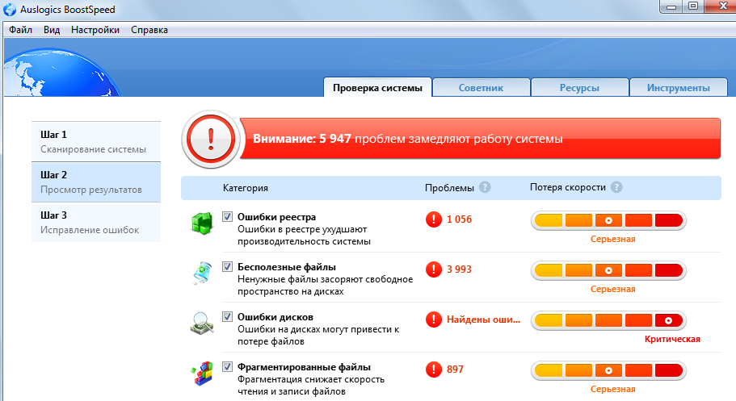This screenshot has height=401, width=736.
Task: Select Шаг 2 Просмотр результатов
Action: point(96,182)
